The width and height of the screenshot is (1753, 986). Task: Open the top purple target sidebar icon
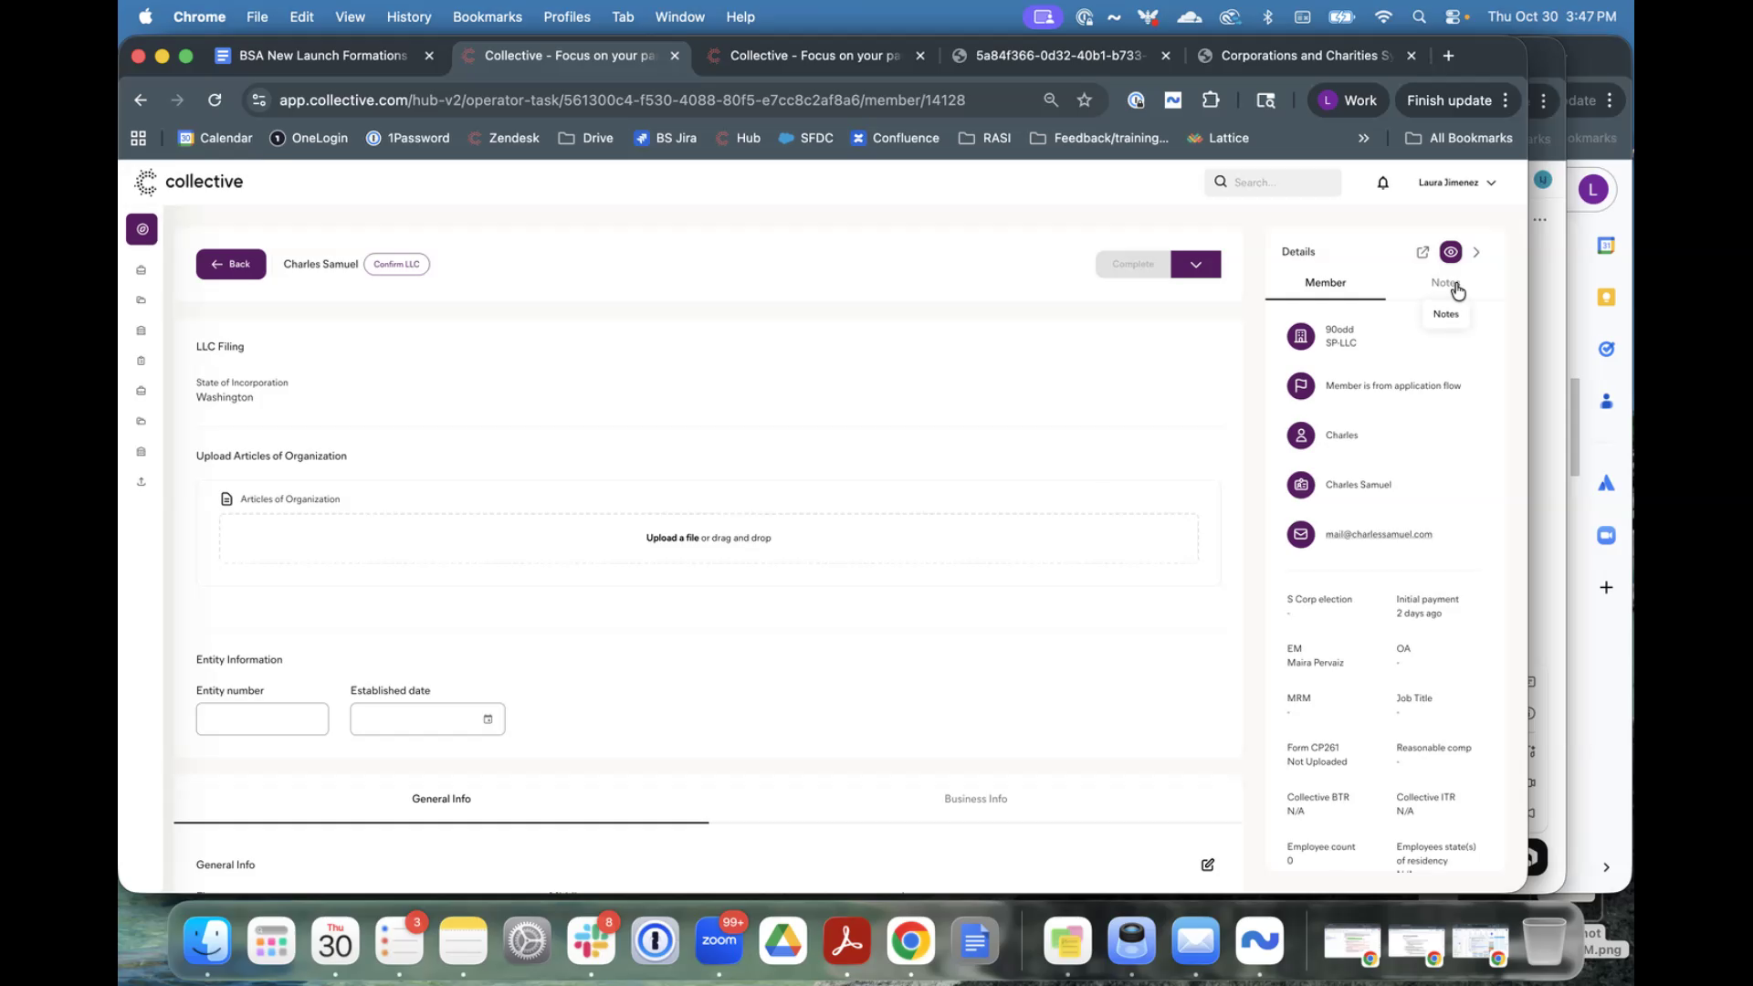(x=142, y=229)
